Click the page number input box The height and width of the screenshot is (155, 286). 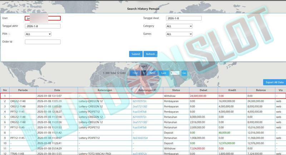[x=174, y=73]
